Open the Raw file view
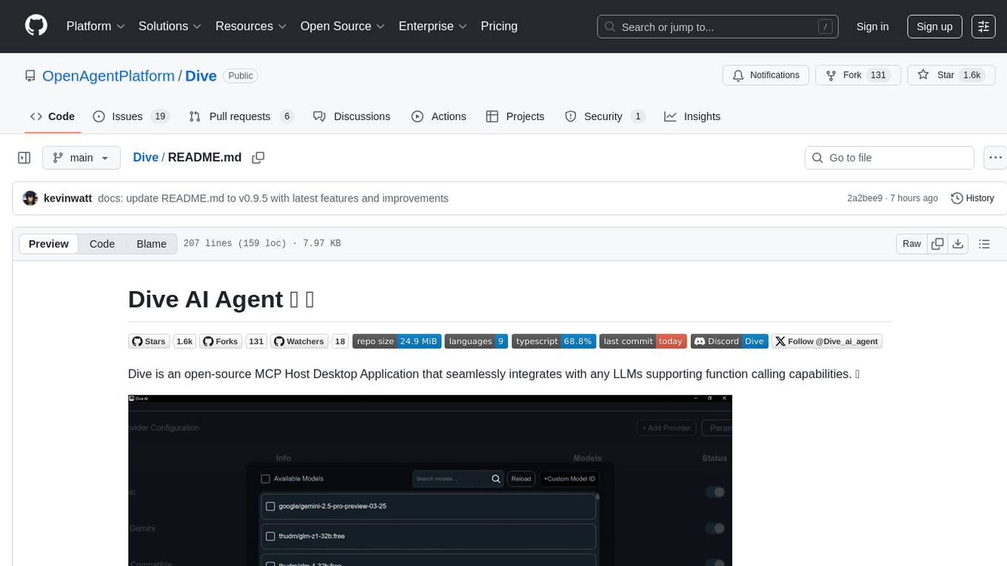Screen dimensions: 1007x566 coord(911,244)
